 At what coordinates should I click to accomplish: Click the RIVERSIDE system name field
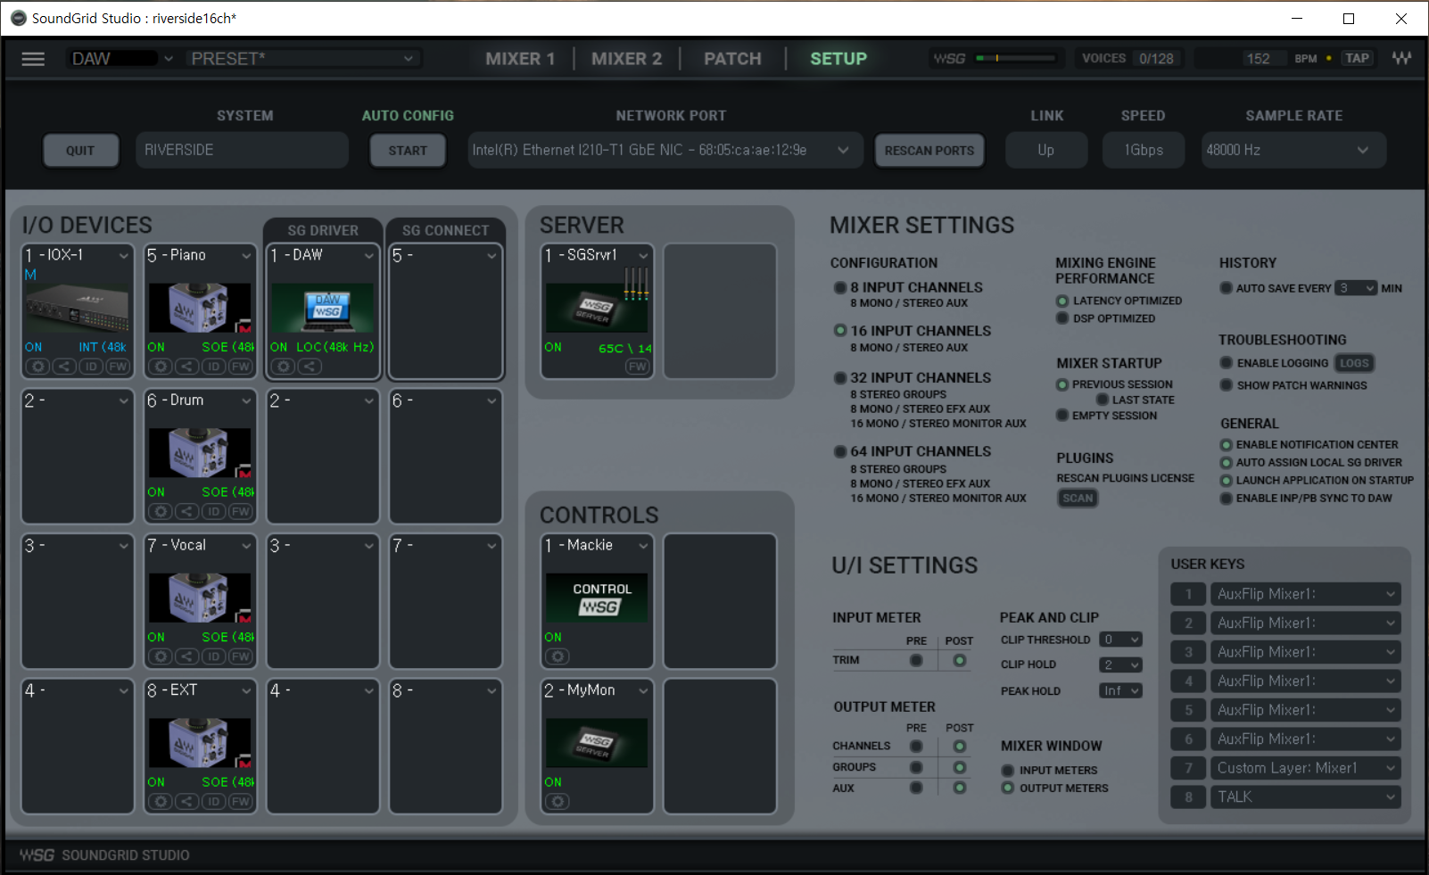[x=242, y=150]
